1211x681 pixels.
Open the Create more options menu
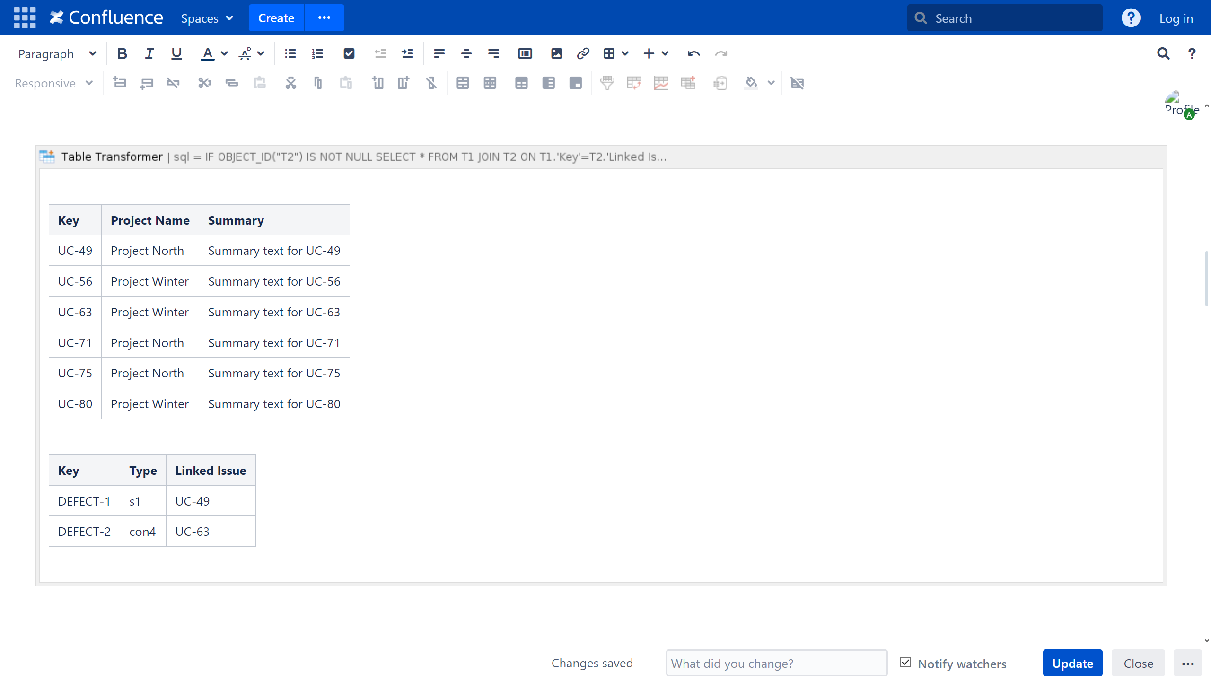click(x=324, y=18)
